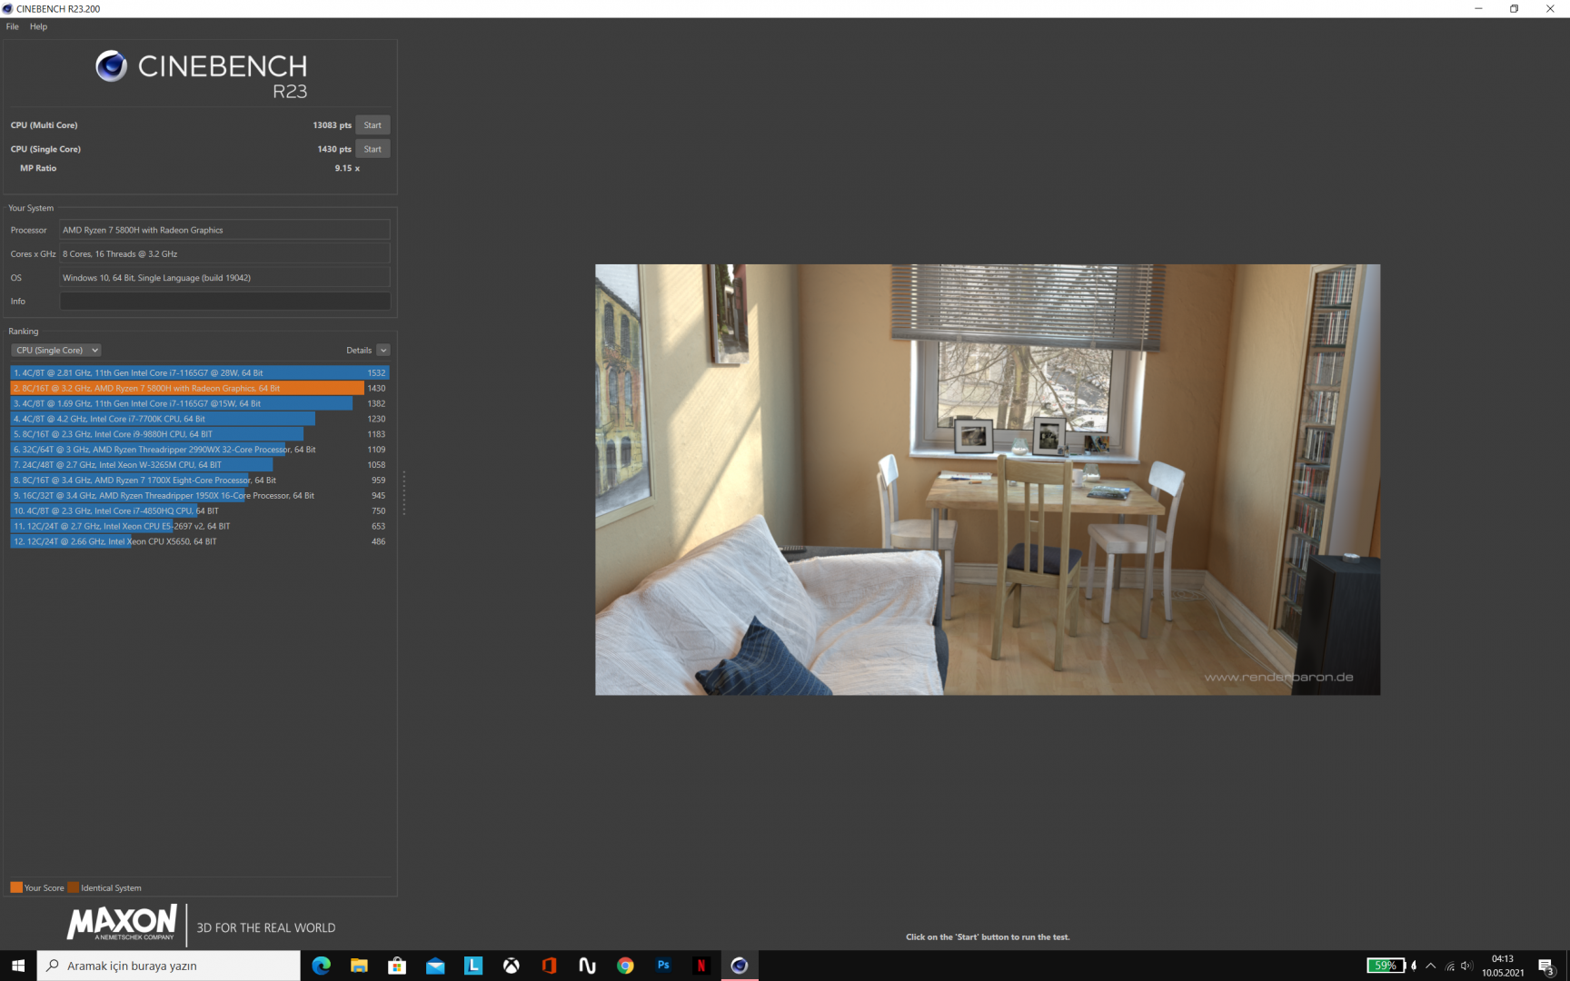Start the CPU Multi Core test
The width and height of the screenshot is (1570, 981).
[x=373, y=125]
